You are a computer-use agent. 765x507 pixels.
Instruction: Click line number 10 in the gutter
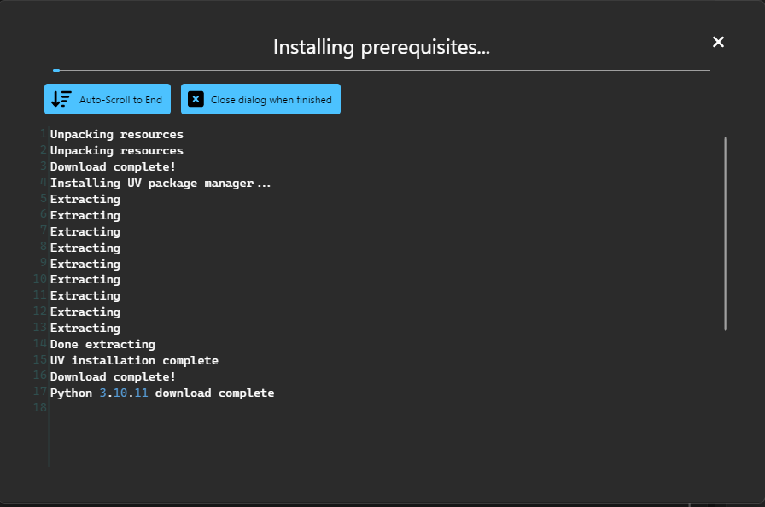coord(39,279)
